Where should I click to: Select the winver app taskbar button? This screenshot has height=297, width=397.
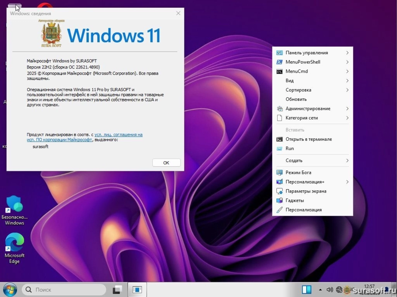[137, 290]
